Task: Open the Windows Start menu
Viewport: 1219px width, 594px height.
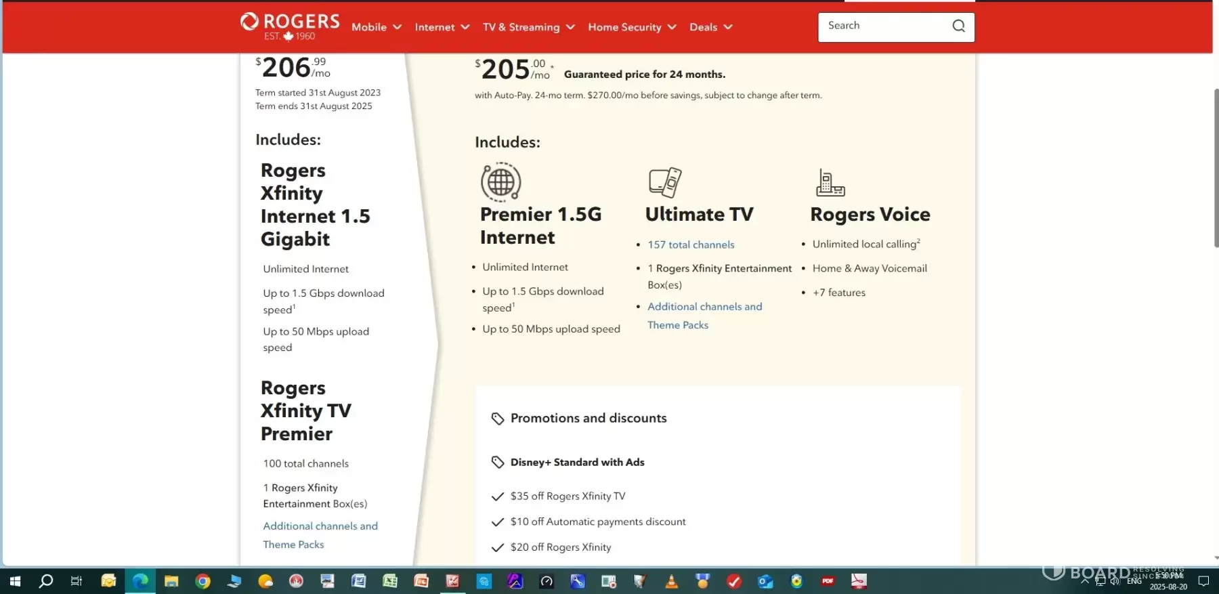Action: [15, 581]
